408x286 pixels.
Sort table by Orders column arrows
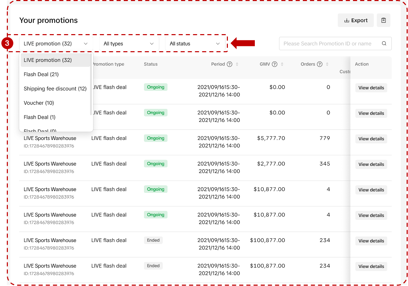point(327,64)
